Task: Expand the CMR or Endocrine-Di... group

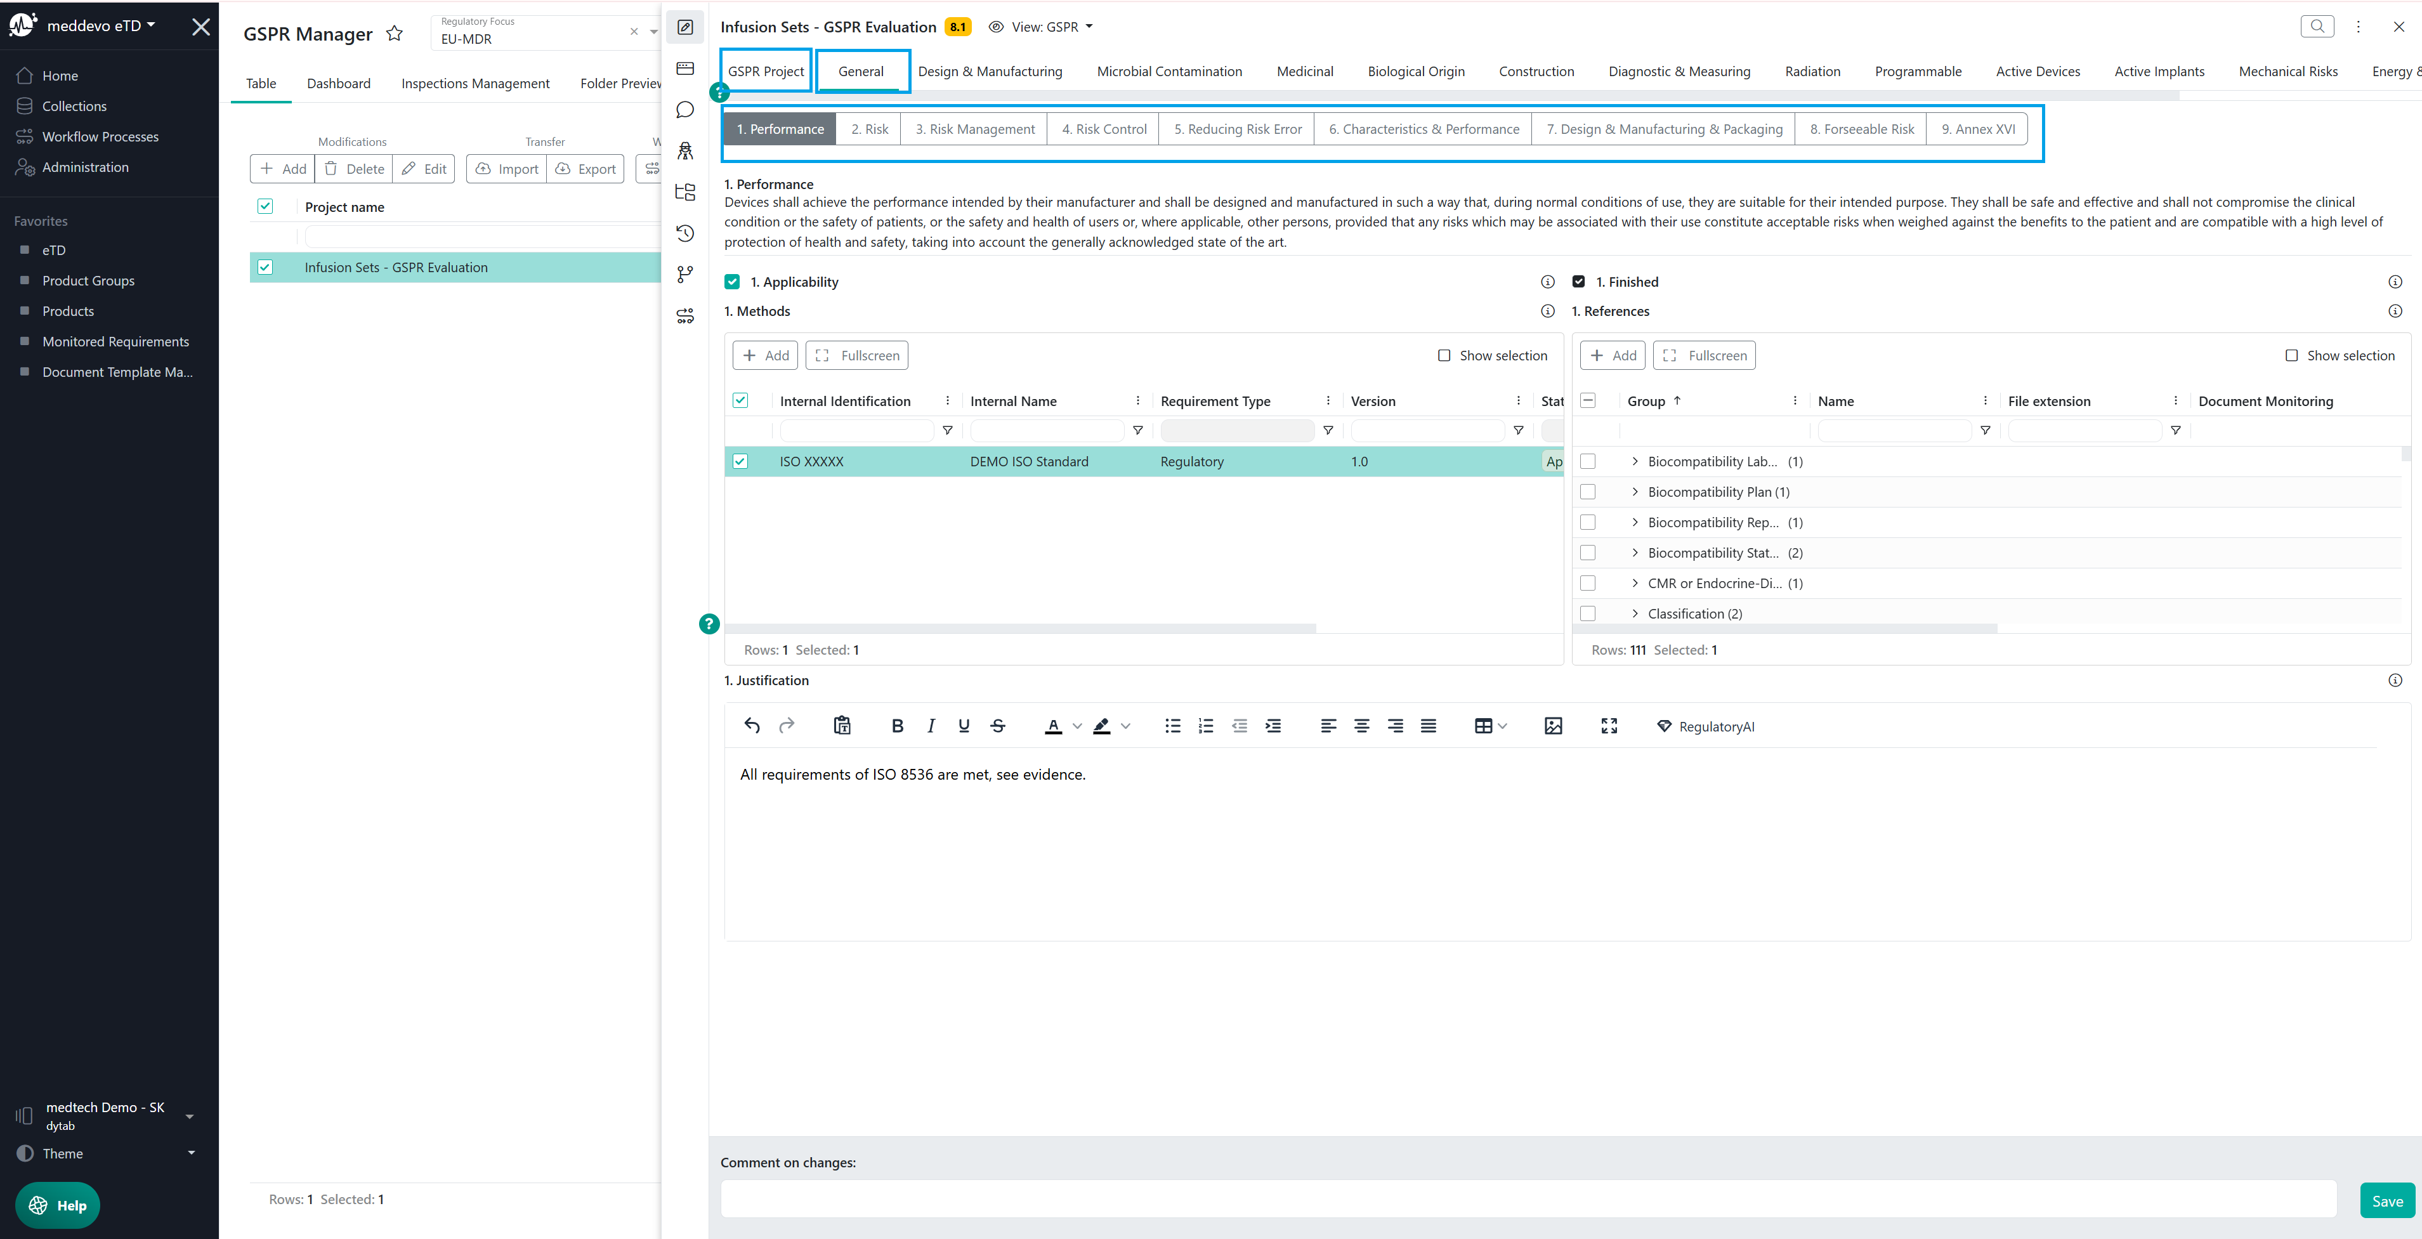Action: pos(1635,583)
